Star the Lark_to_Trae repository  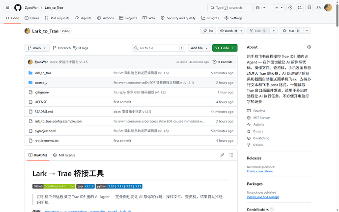(291, 31)
